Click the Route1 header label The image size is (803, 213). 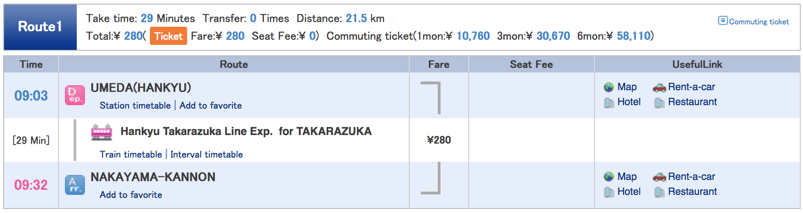(40, 27)
